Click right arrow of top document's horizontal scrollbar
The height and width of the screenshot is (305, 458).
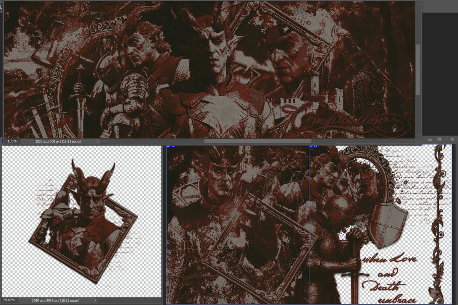412,141
